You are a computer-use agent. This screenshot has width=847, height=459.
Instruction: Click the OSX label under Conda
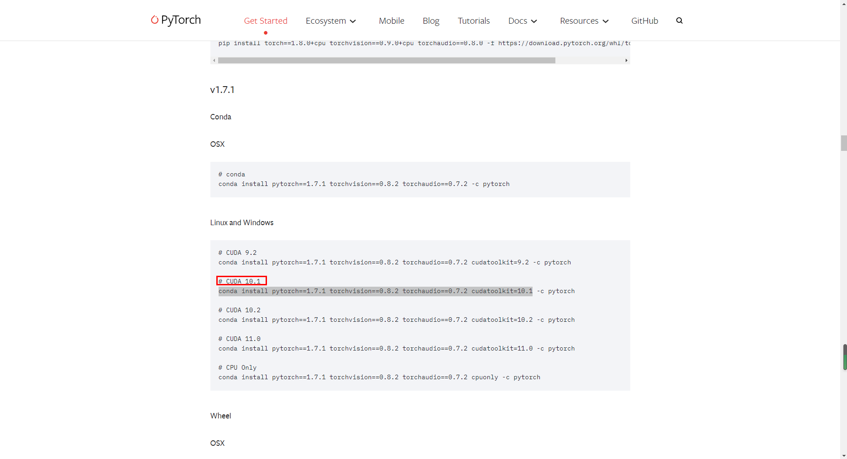click(217, 144)
